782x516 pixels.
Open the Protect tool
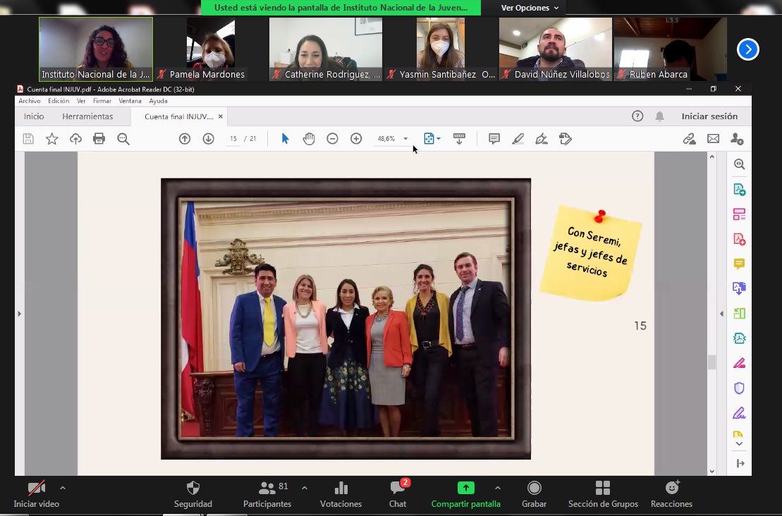pyautogui.click(x=738, y=388)
